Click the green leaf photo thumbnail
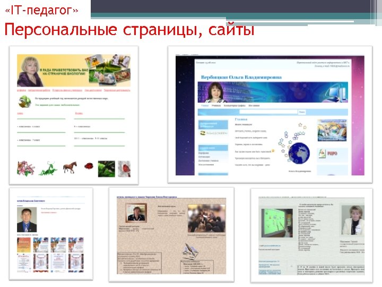The image size is (382, 287). [107, 168]
